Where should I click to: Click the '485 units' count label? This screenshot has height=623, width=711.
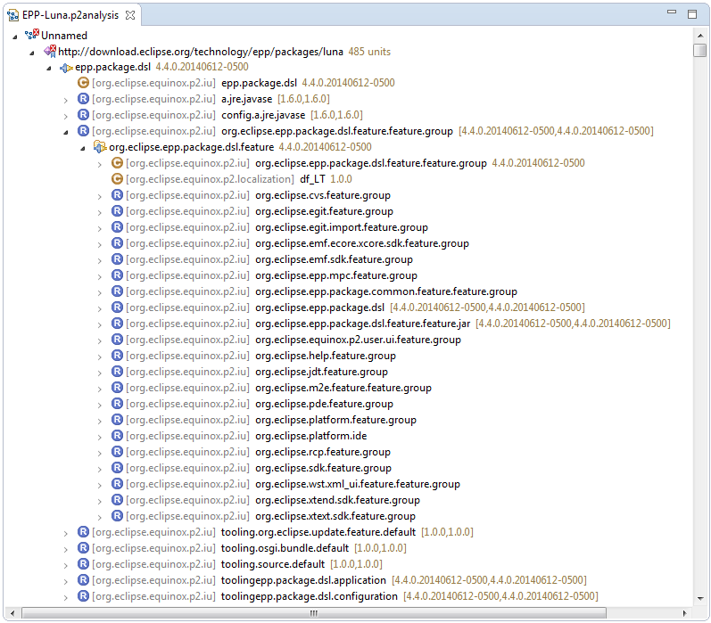369,52
